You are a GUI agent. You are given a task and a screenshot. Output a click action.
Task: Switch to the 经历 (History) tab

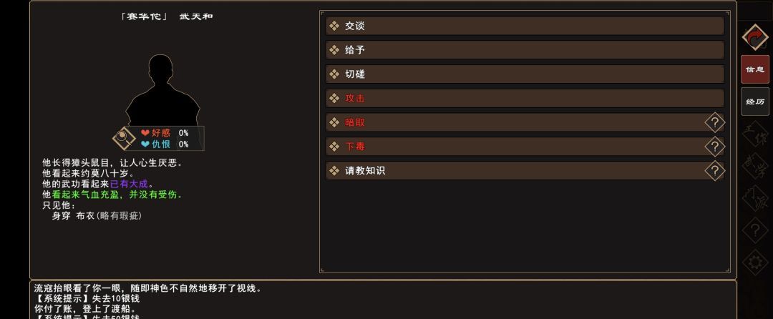click(x=754, y=102)
